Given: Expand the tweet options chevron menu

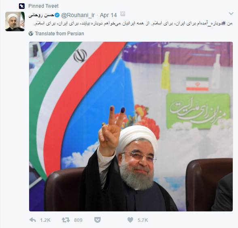Looking at the screenshot, I should pos(231,14).
